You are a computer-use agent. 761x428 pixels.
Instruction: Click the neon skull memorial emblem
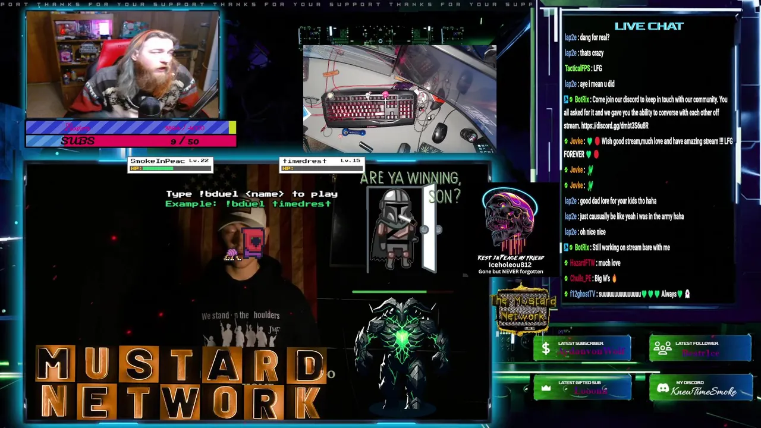(x=510, y=221)
